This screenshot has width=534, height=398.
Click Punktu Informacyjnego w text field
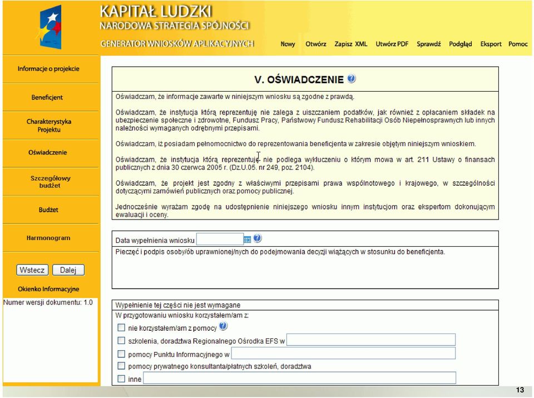pos(343,354)
